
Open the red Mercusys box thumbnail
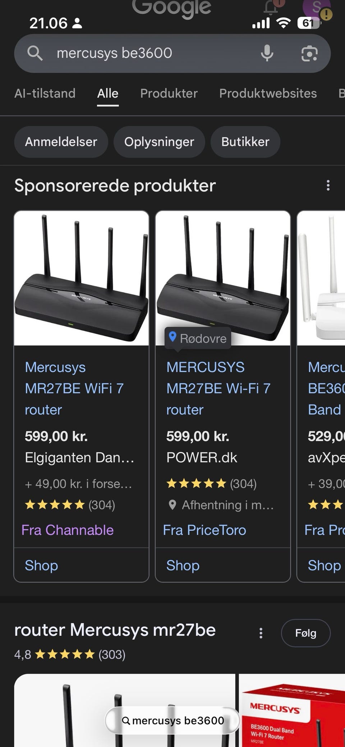(292, 712)
